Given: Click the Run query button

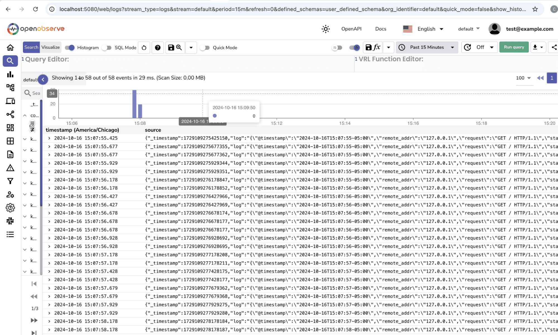Looking at the screenshot, I should (514, 47).
